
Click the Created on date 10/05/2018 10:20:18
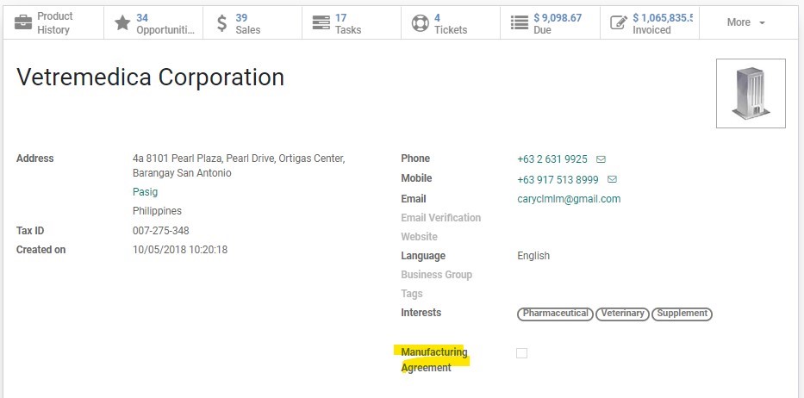(x=180, y=250)
